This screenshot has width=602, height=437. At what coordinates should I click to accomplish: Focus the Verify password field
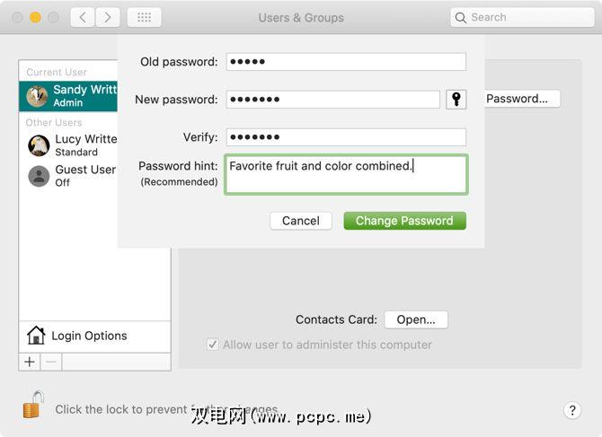pyautogui.click(x=346, y=137)
